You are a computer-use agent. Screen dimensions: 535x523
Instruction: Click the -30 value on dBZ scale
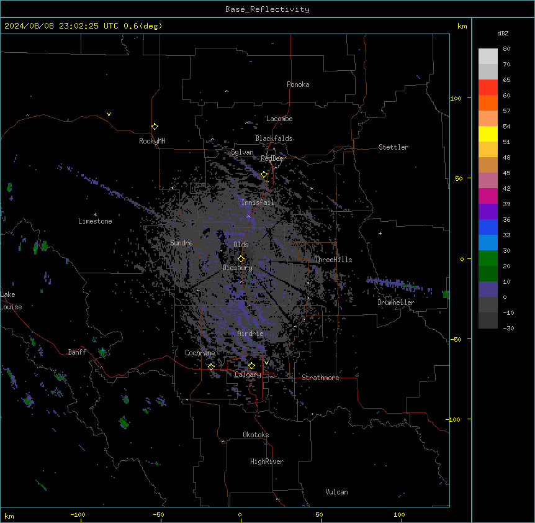[x=508, y=328]
